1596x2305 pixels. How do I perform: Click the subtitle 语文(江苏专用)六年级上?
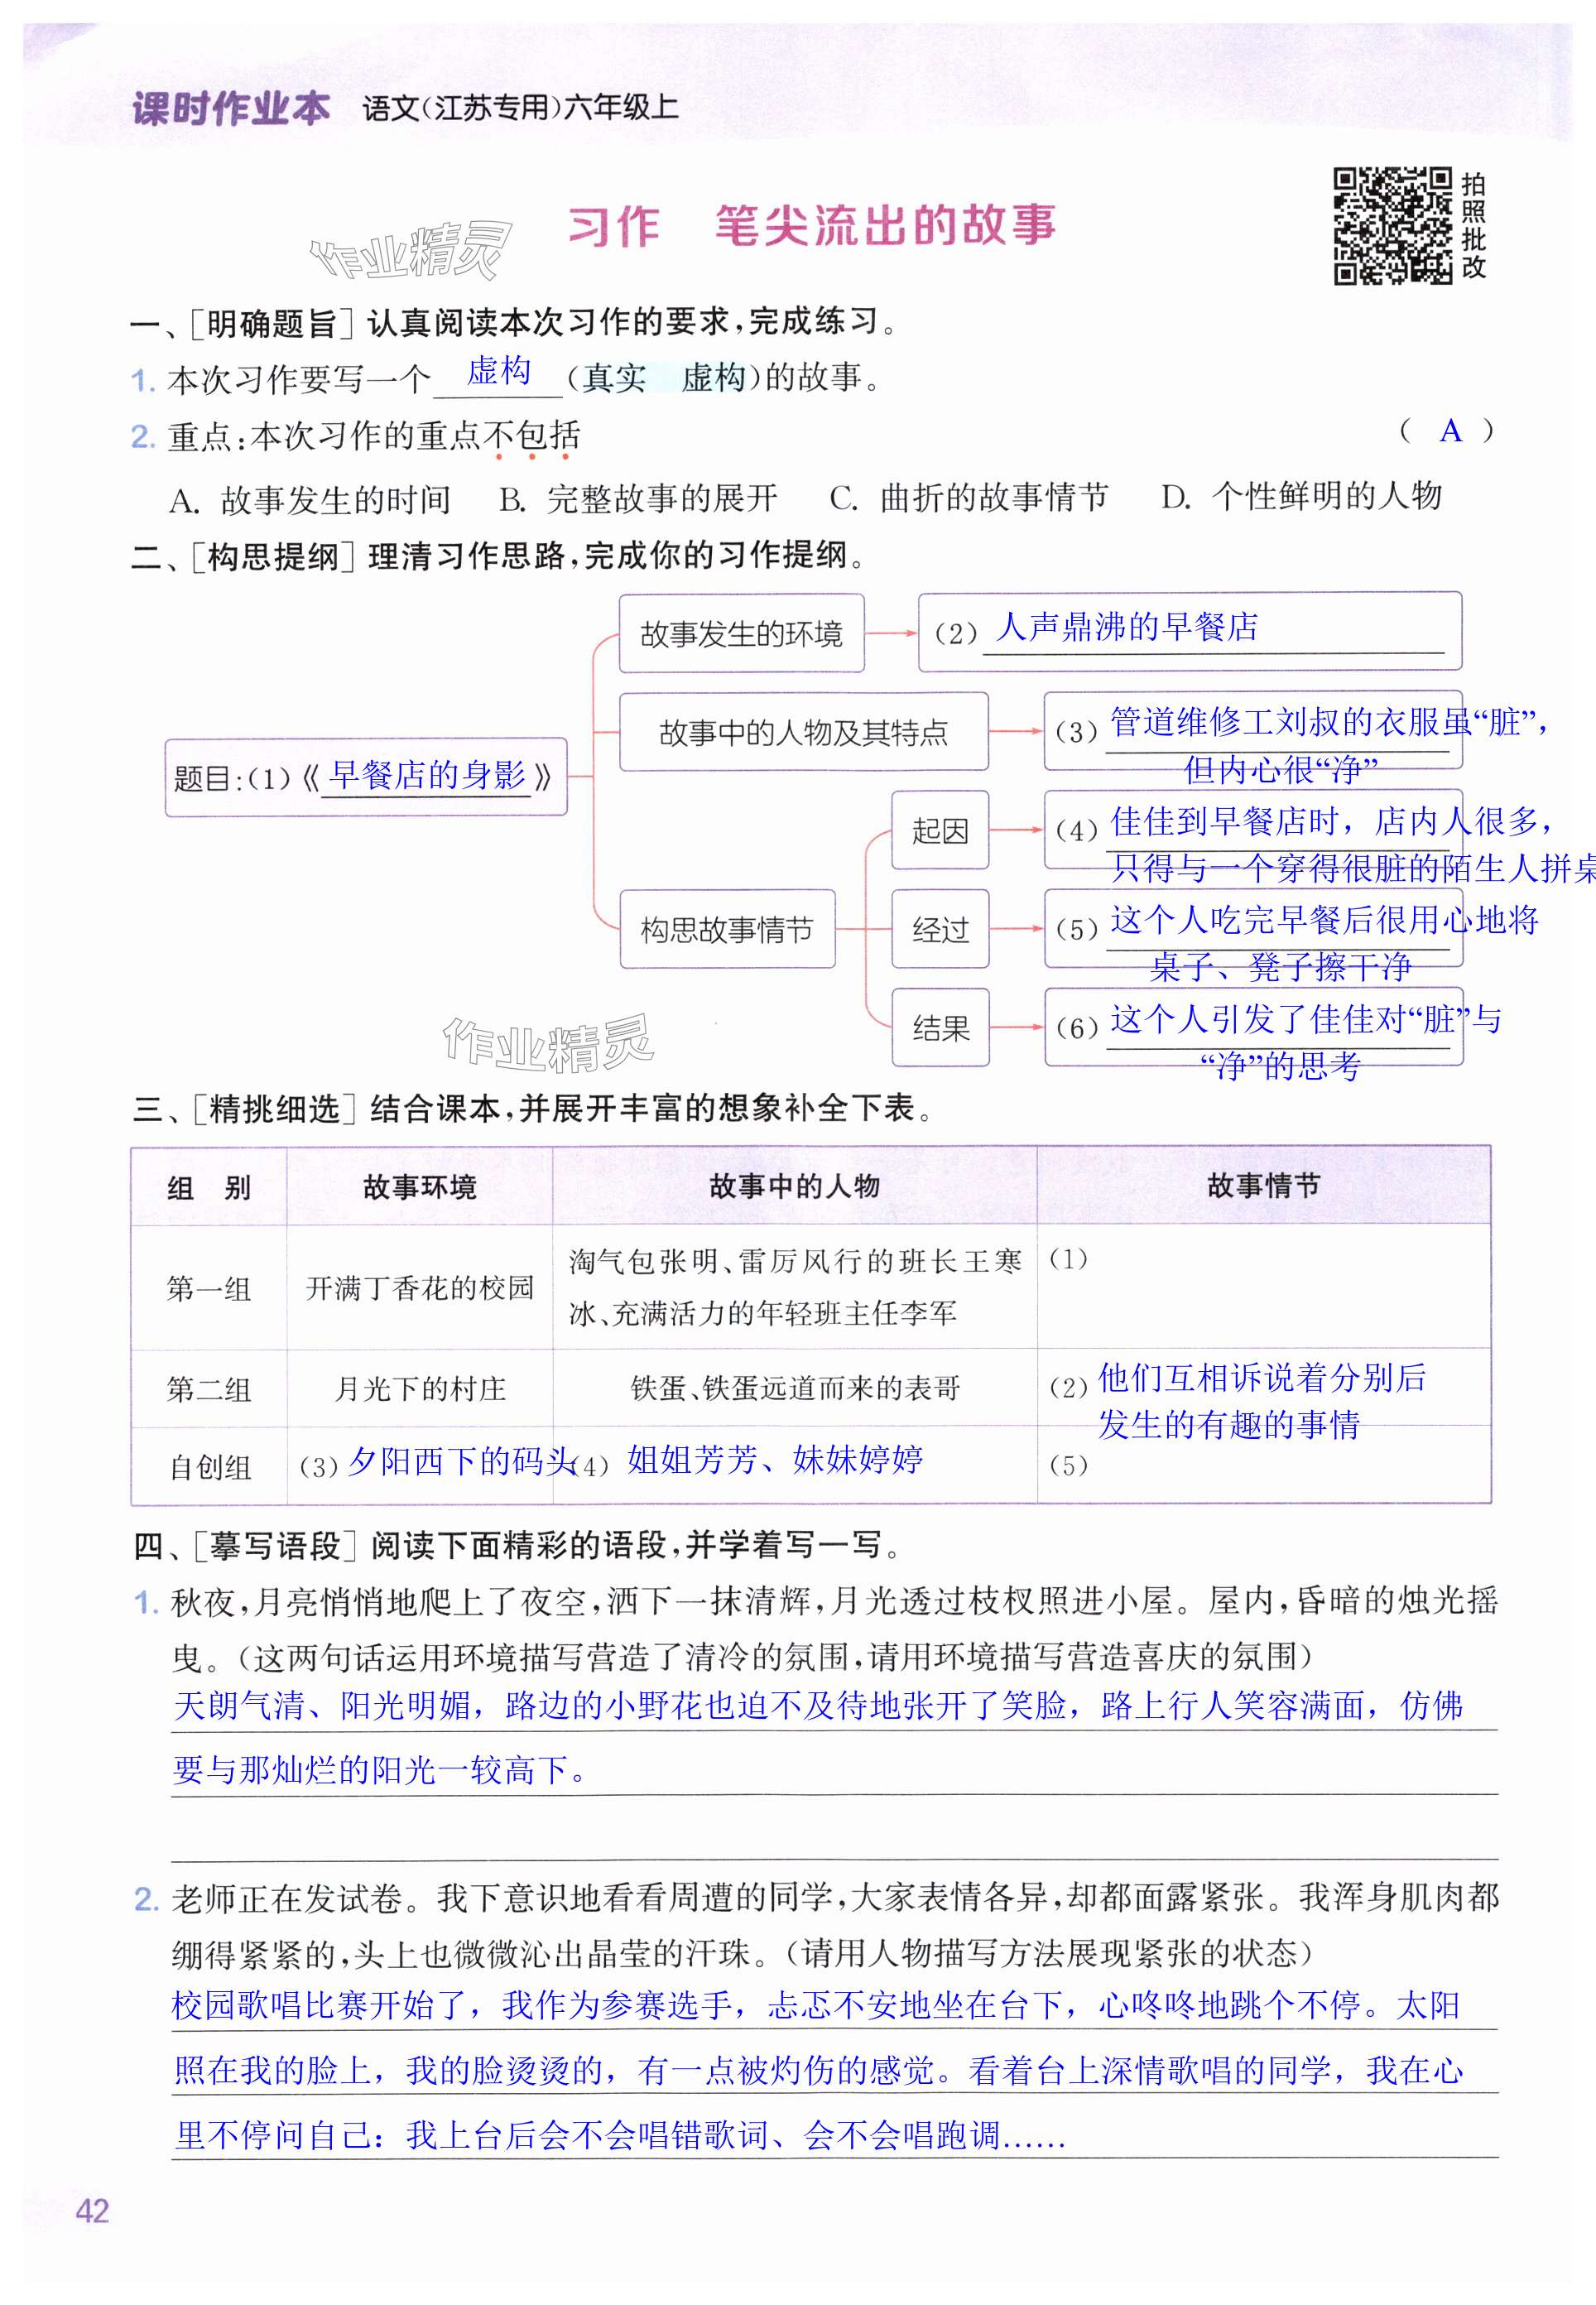point(520,108)
